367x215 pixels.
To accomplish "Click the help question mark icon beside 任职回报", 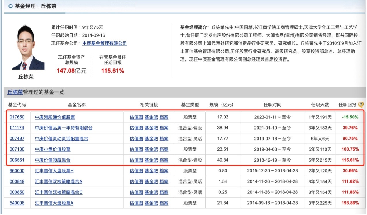I will click(361, 105).
